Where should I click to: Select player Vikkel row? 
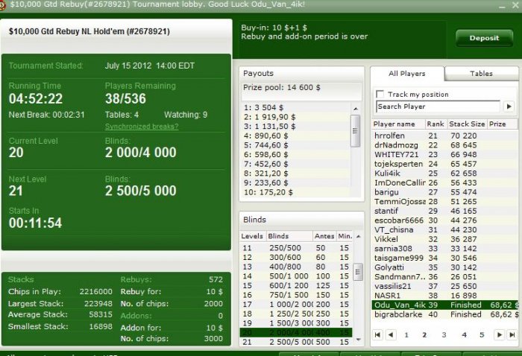tap(444, 239)
